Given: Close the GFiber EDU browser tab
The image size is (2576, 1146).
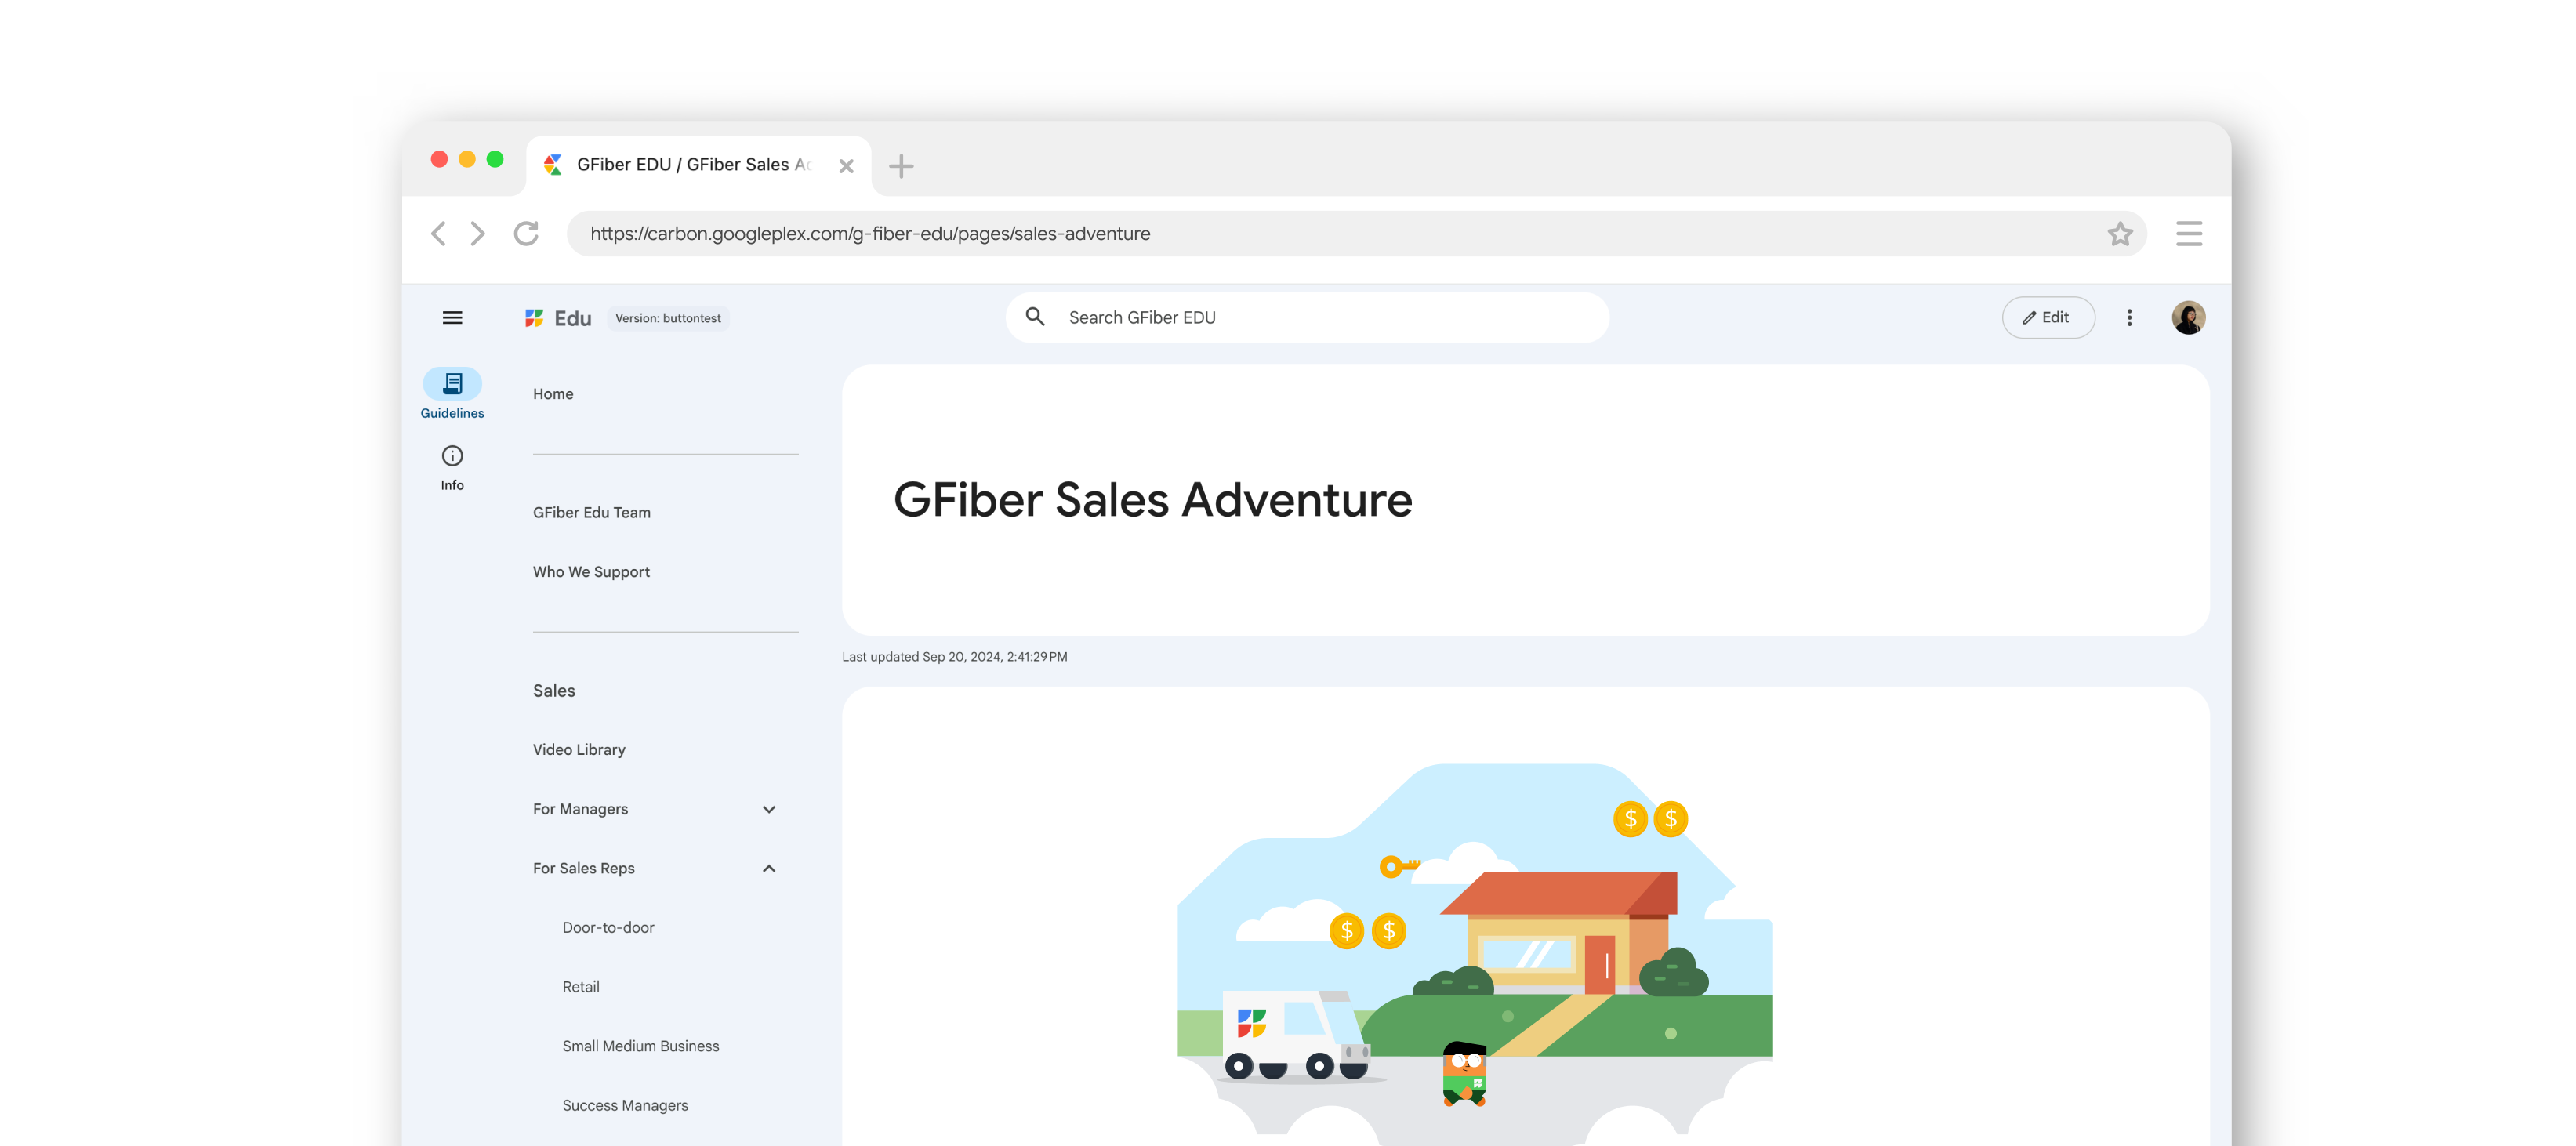Looking at the screenshot, I should (x=846, y=166).
